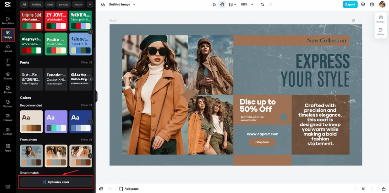Apply the Glute Baloo font pair
The image size is (389, 193).
pos(81,79)
